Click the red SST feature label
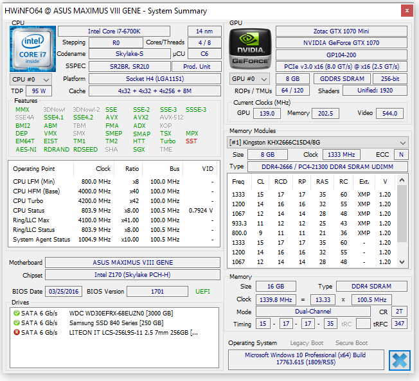419x381 pixels. click(x=192, y=141)
